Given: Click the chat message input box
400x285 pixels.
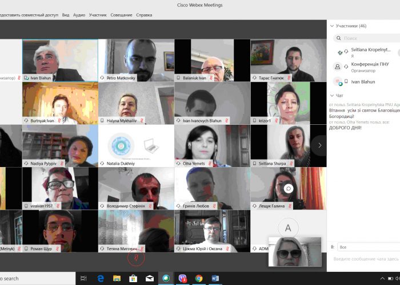Looking at the screenshot, I should tap(366, 259).
